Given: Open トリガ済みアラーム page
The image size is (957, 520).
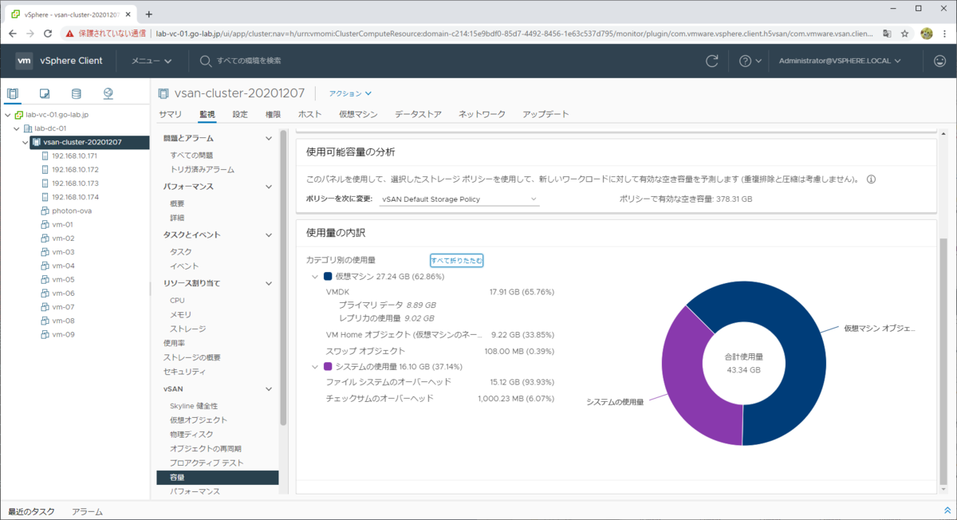Looking at the screenshot, I should pyautogui.click(x=203, y=169).
